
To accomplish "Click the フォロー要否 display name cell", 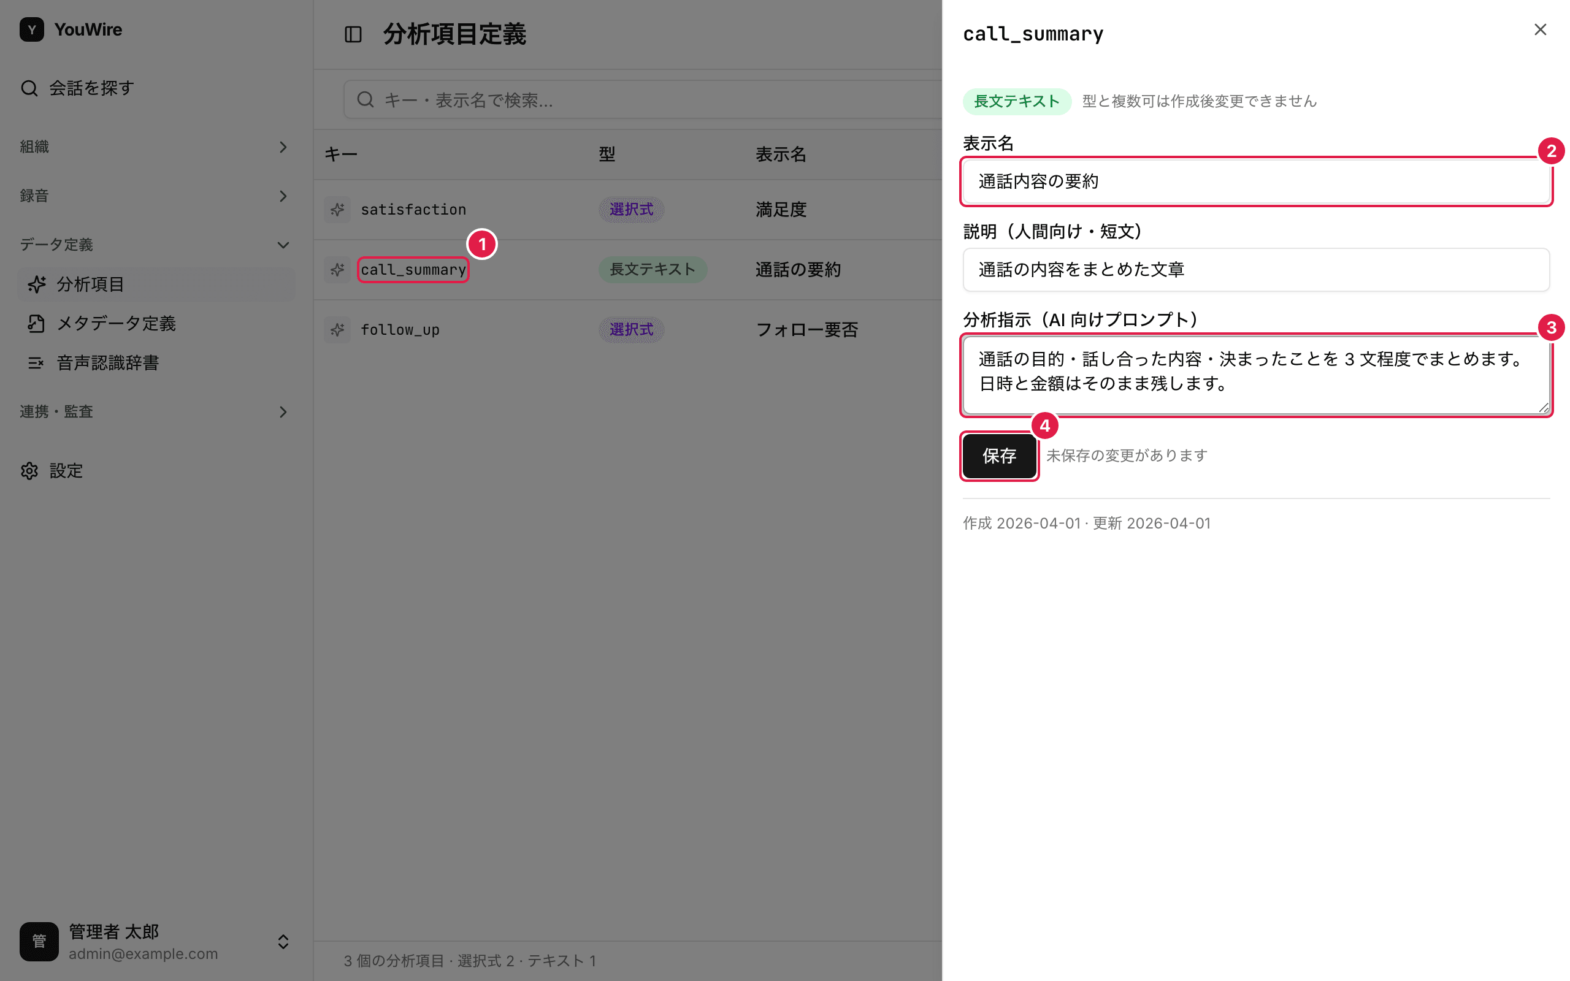I will point(807,330).
